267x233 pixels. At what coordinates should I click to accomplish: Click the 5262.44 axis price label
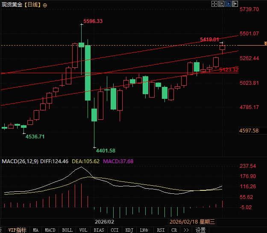[x=249, y=58]
